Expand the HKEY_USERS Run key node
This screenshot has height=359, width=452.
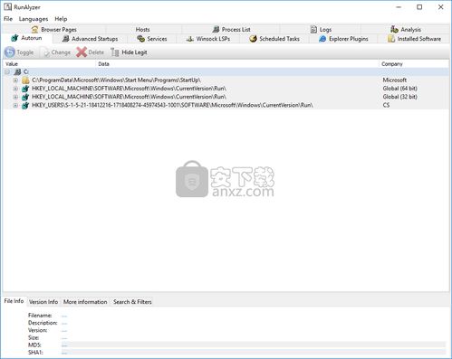coord(15,106)
